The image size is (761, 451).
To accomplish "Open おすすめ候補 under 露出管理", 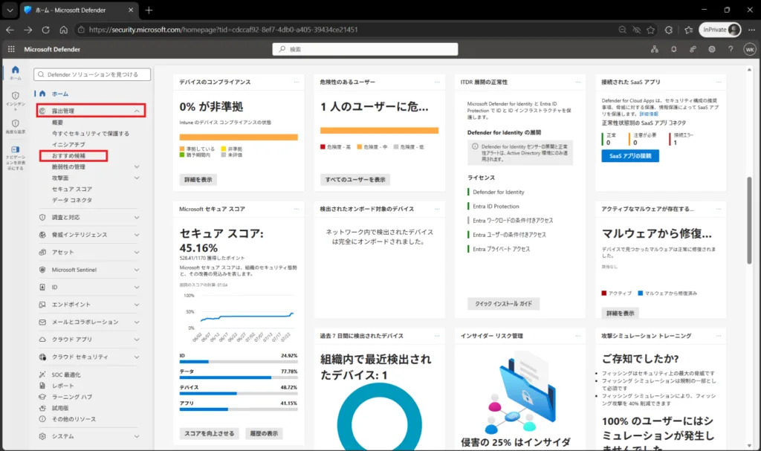I will tap(68, 156).
